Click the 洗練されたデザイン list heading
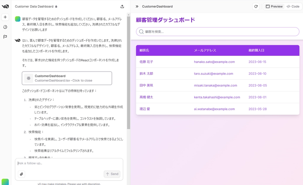303x185 pixels. [x=41, y=100]
